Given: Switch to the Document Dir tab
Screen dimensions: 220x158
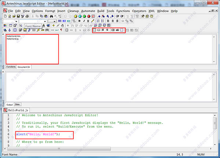Looking at the screenshot, I should point(24,67).
